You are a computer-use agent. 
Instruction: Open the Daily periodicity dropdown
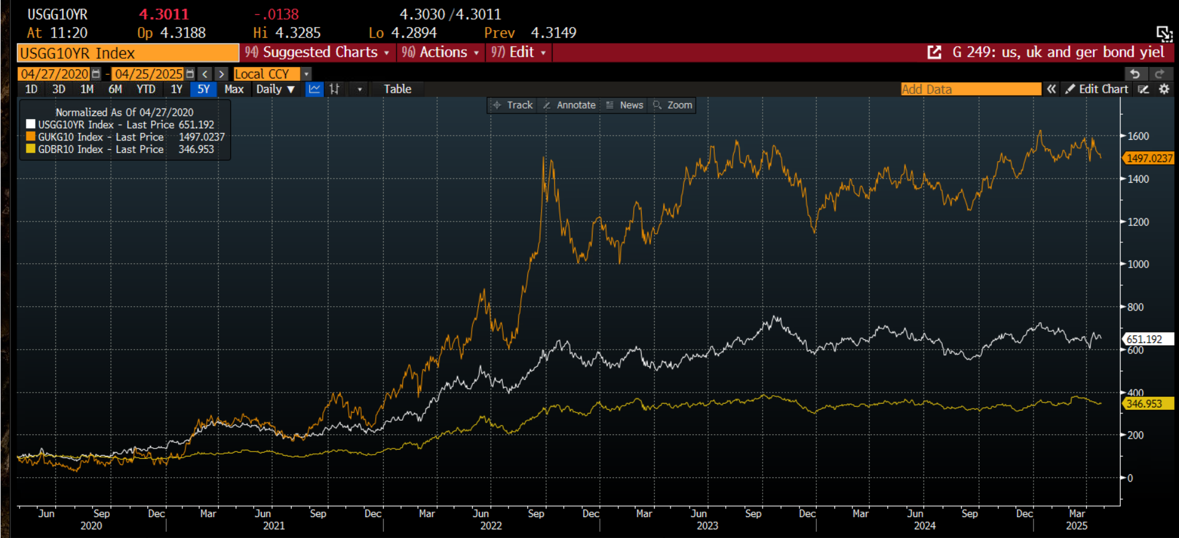point(275,89)
